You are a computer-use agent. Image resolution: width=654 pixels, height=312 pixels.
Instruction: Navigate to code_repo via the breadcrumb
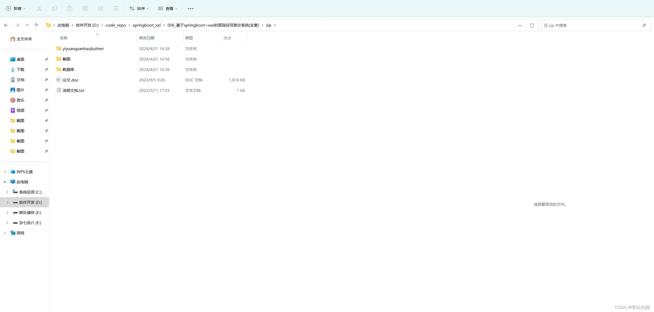pyautogui.click(x=116, y=25)
